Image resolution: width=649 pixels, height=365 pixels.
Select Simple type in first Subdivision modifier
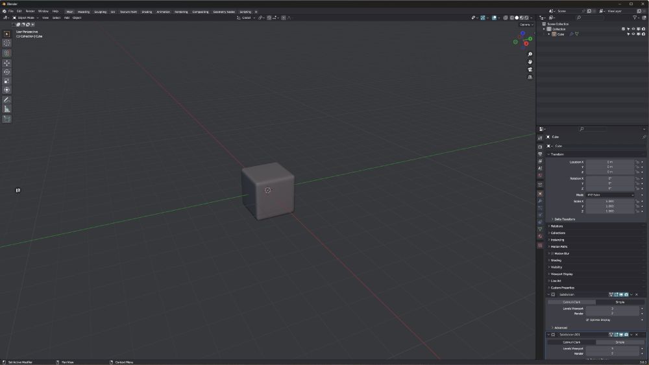tap(620, 302)
